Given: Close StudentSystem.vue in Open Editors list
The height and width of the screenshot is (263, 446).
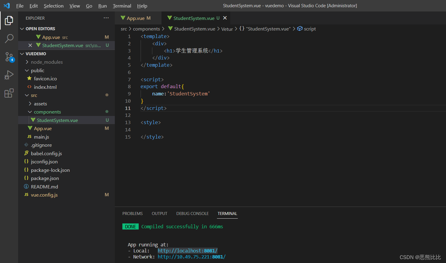Looking at the screenshot, I should pyautogui.click(x=30, y=45).
